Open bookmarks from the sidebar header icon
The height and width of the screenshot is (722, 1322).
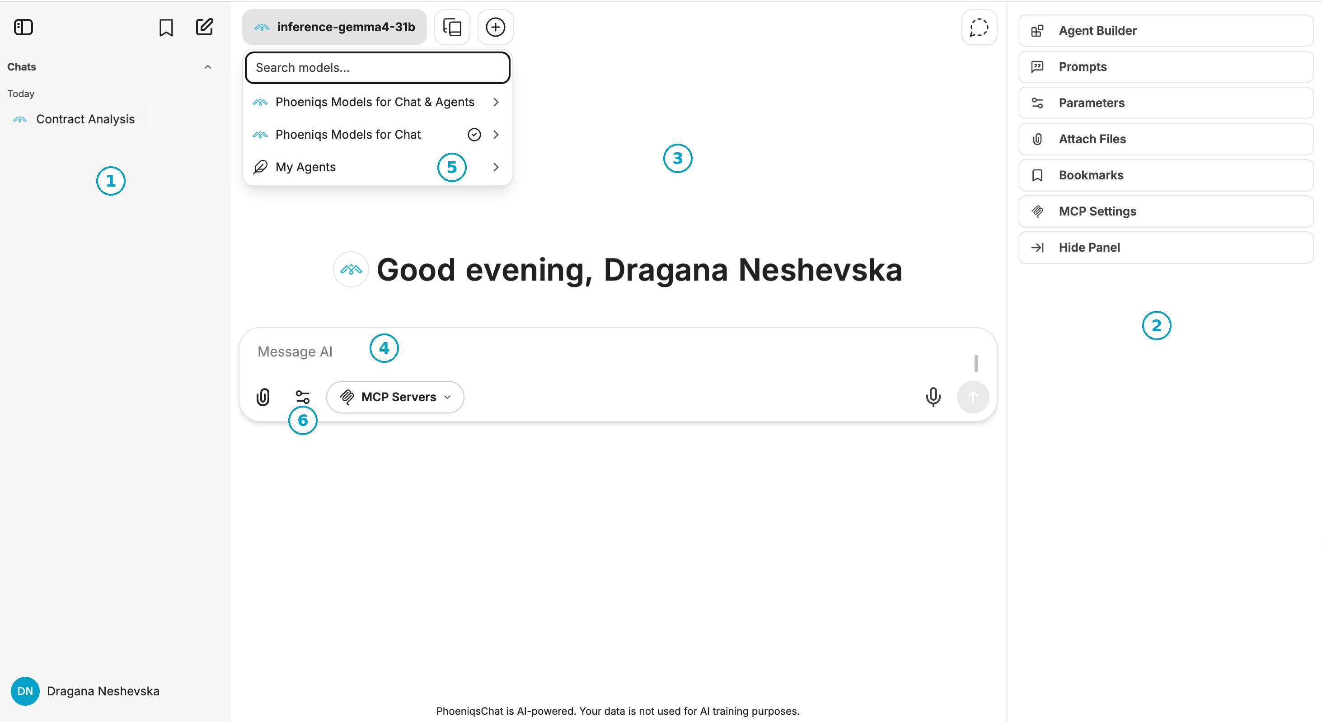(166, 27)
